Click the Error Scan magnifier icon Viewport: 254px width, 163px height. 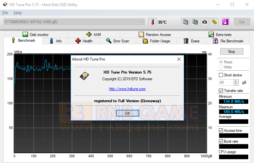tap(109, 41)
